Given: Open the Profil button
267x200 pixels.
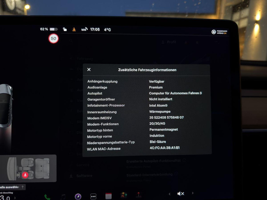Looking at the screenshot, I should (x=169, y=42).
